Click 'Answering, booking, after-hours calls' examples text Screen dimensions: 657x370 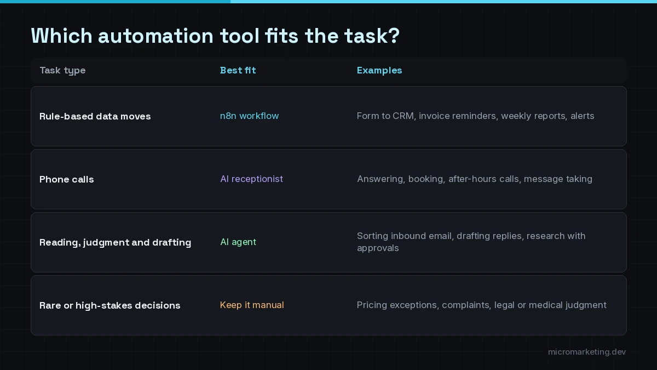click(475, 179)
